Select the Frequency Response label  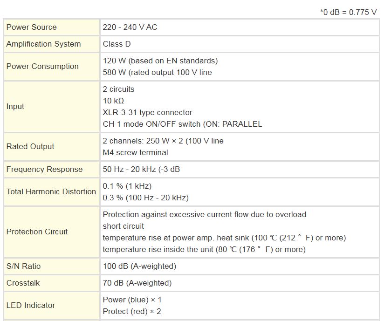44,169
